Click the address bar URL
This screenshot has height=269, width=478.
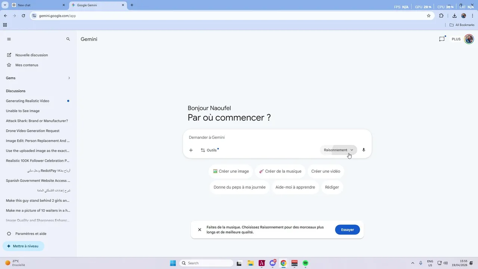click(58, 16)
